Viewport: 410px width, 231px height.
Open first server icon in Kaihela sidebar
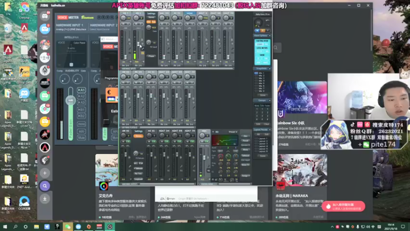tap(45, 16)
